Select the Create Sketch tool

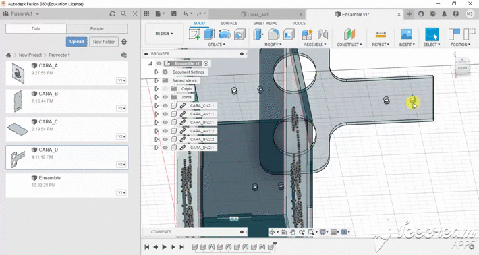click(194, 34)
